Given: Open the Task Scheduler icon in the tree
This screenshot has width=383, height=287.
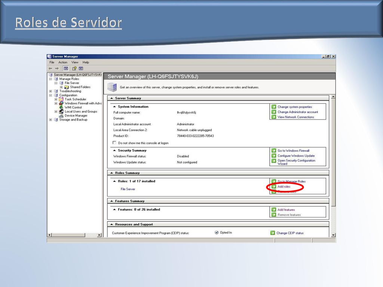Looking at the screenshot, I should (x=61, y=99).
